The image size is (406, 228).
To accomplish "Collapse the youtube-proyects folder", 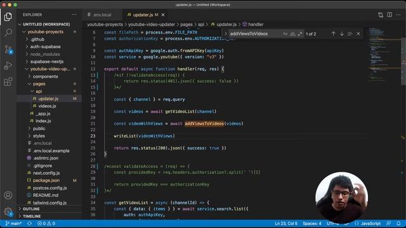I will pyautogui.click(x=45, y=32).
